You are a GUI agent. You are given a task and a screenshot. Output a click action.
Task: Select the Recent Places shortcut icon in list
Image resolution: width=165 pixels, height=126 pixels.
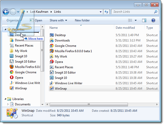pos(52,67)
